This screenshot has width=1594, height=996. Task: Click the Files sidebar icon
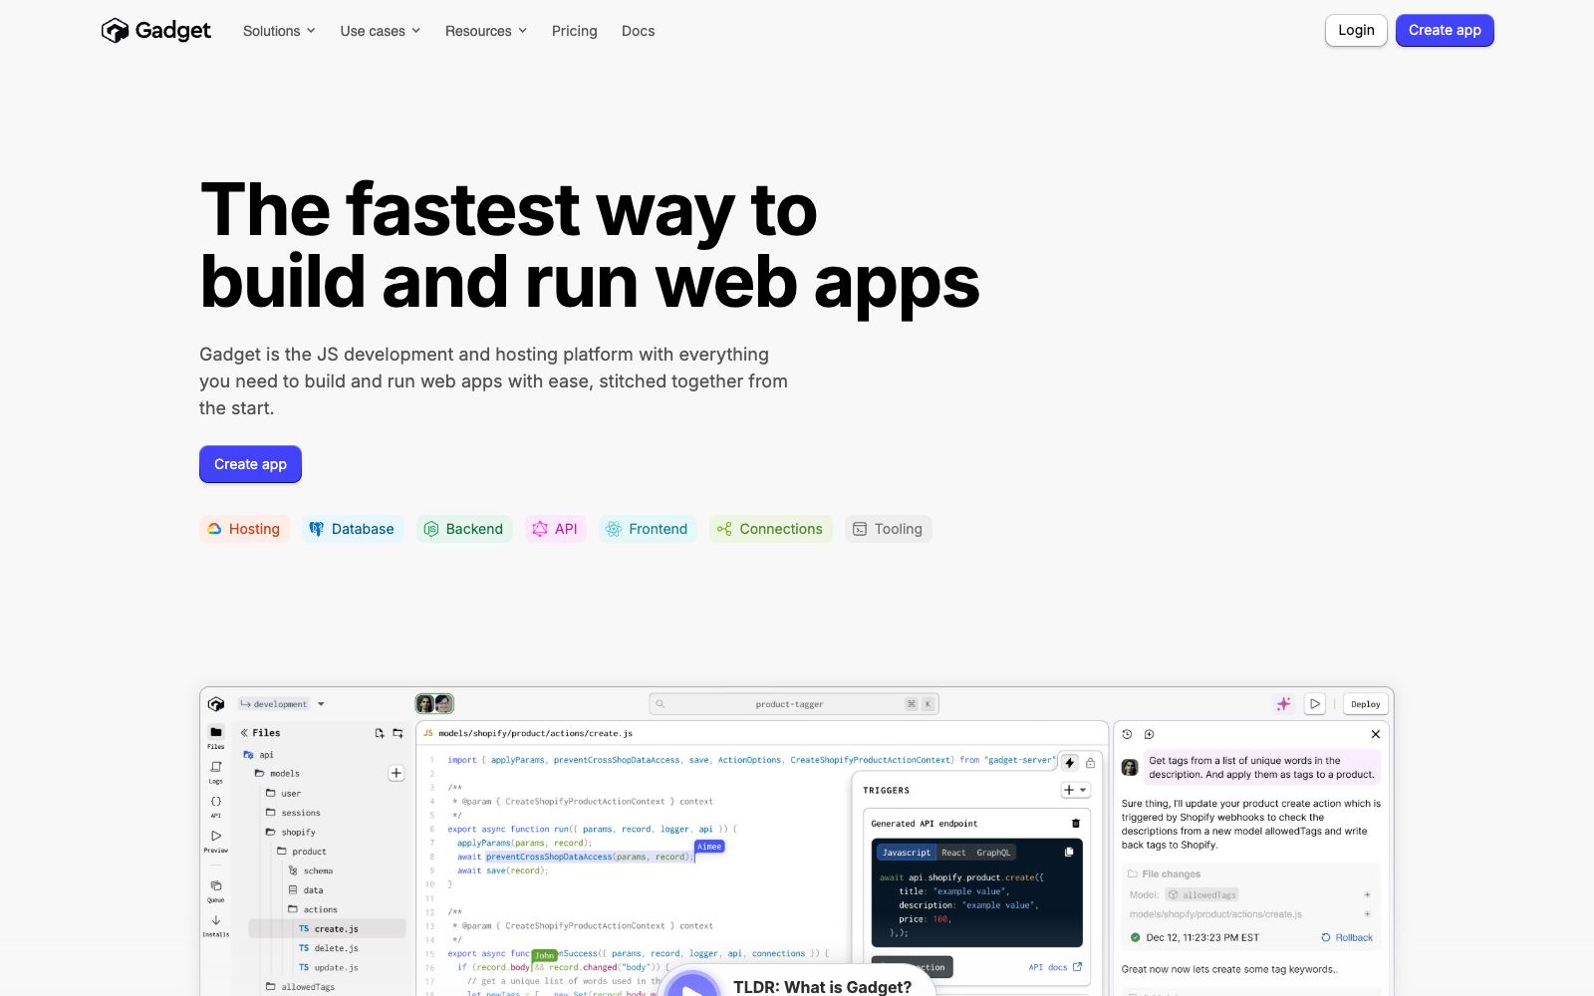[x=216, y=737]
